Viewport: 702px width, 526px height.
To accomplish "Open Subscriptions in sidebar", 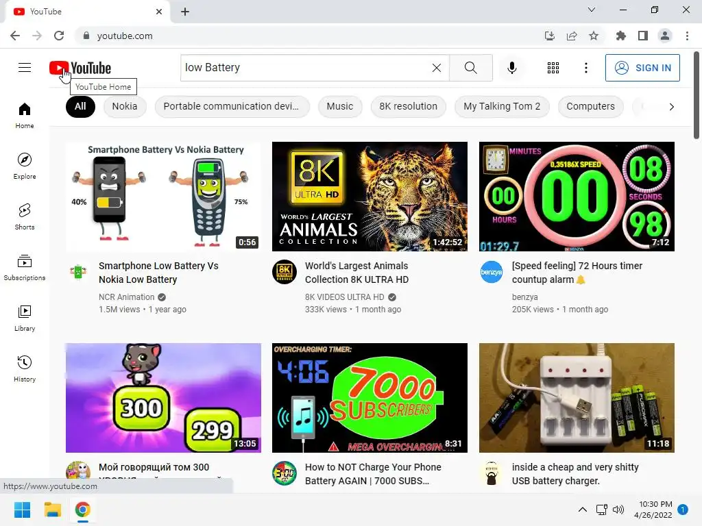I will [x=25, y=267].
